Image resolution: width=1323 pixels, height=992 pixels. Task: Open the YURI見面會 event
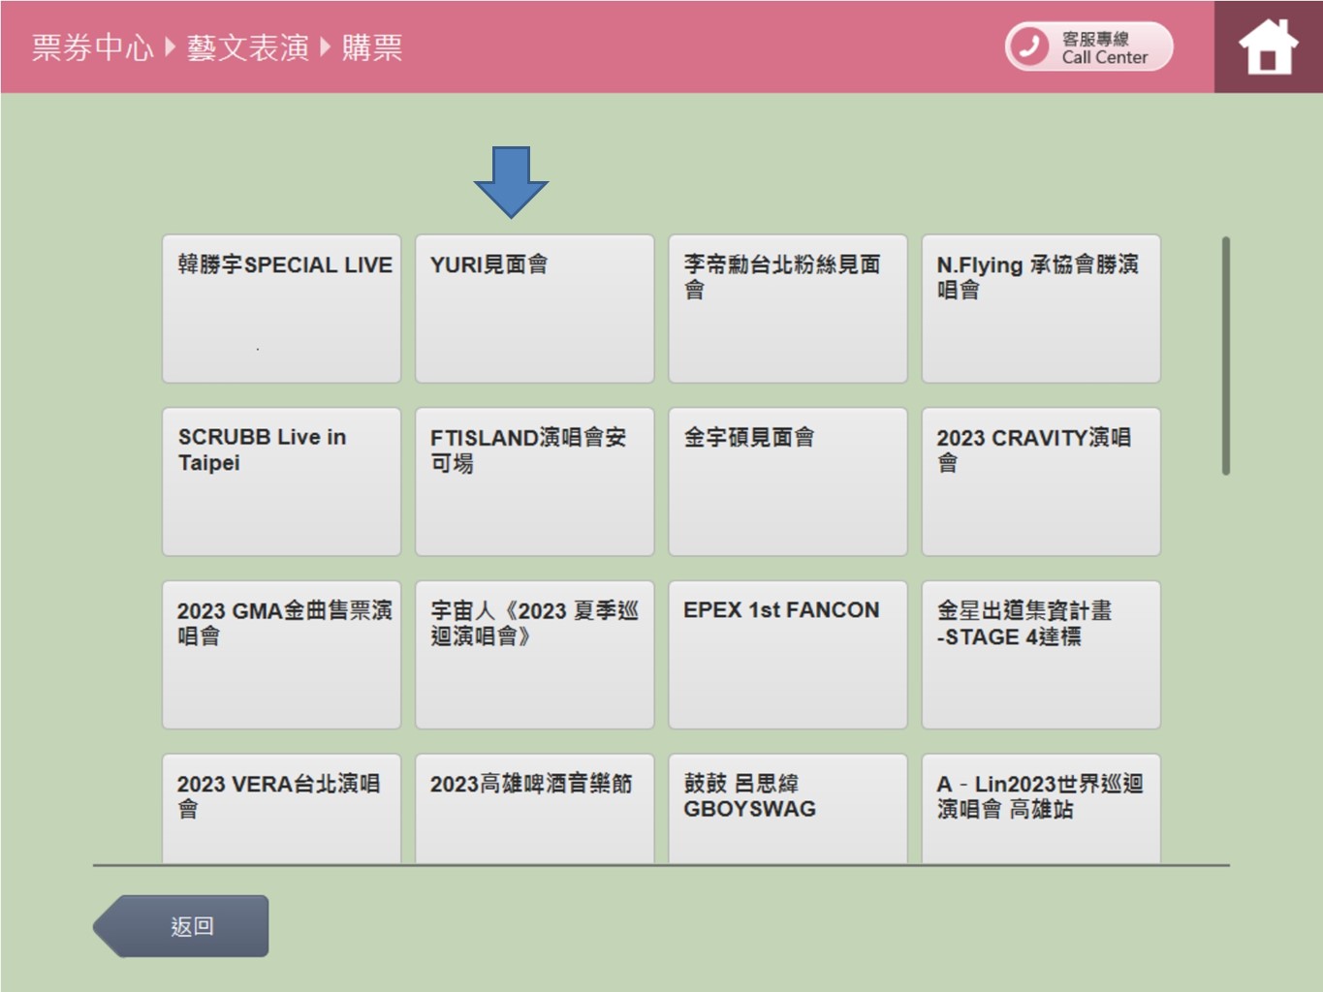[x=534, y=308]
